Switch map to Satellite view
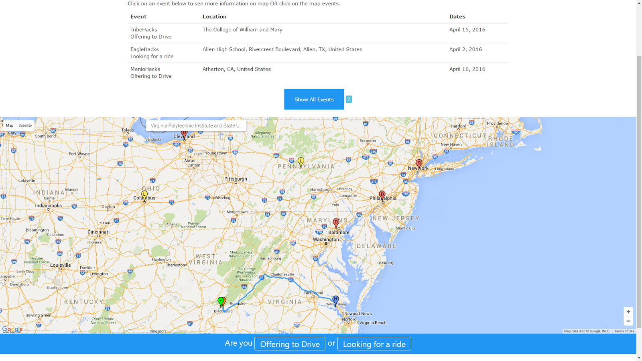This screenshot has width=642, height=361. pyautogui.click(x=25, y=126)
